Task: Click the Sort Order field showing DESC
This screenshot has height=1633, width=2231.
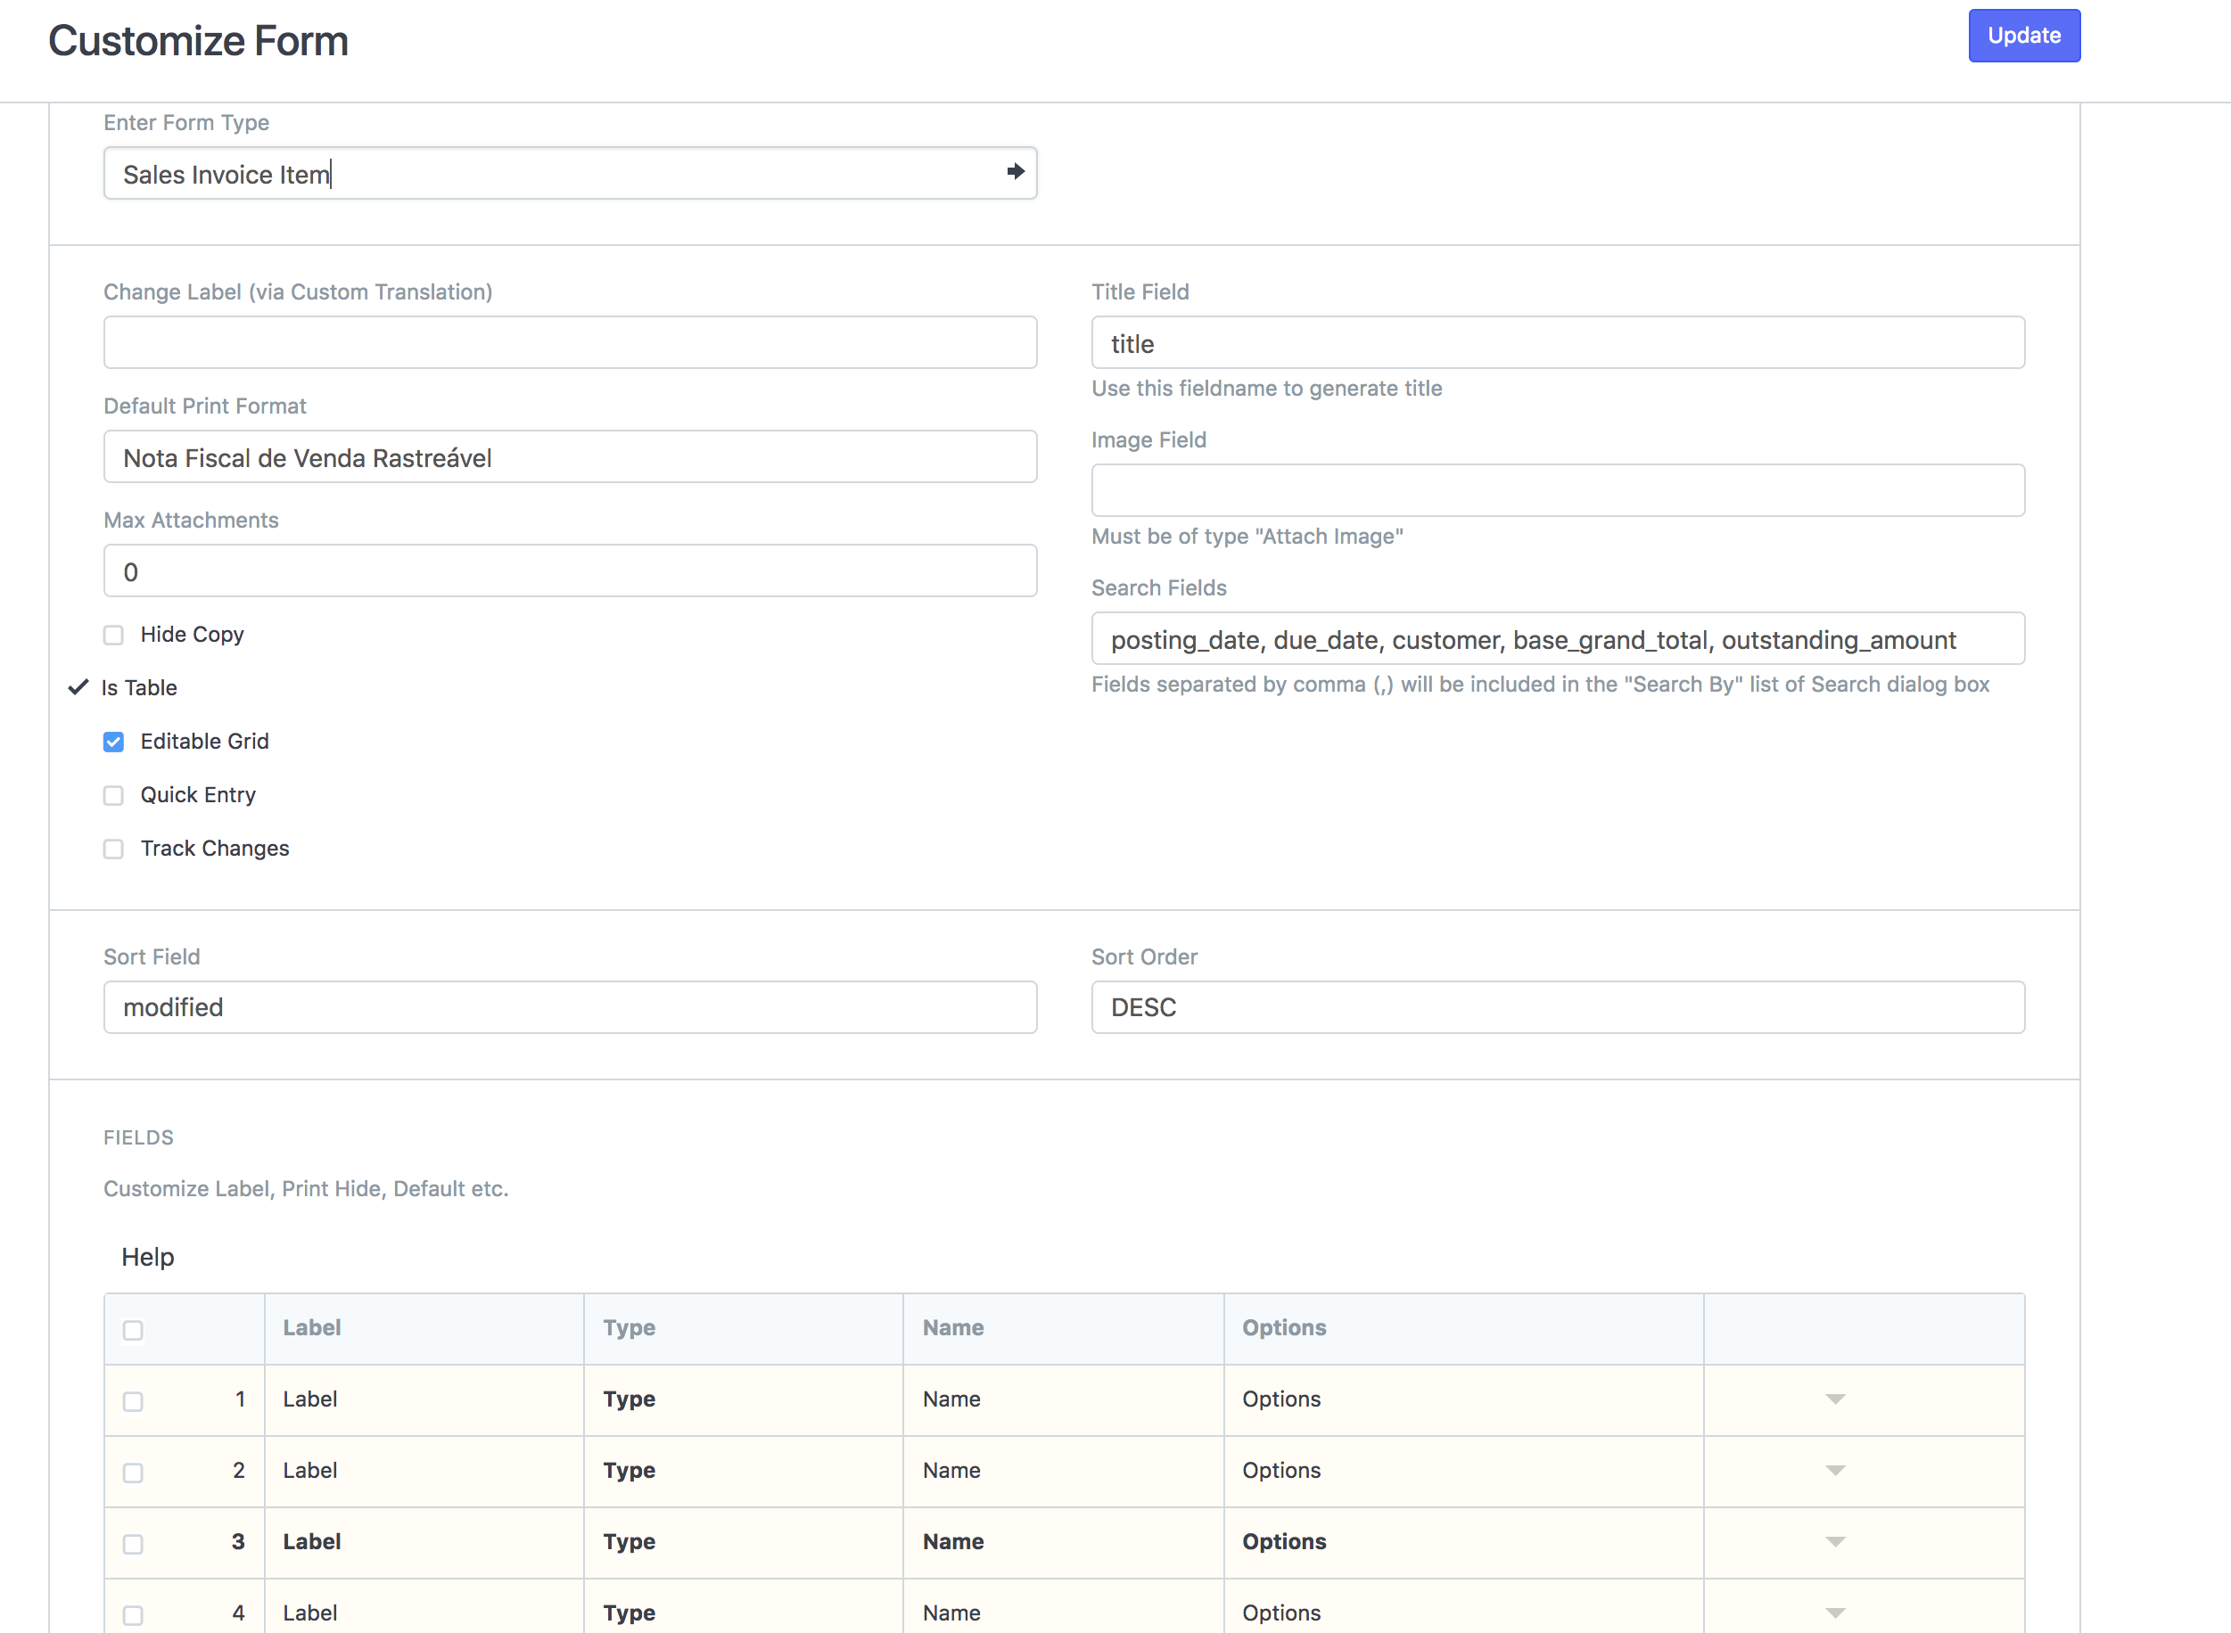Action: click(x=1558, y=1006)
